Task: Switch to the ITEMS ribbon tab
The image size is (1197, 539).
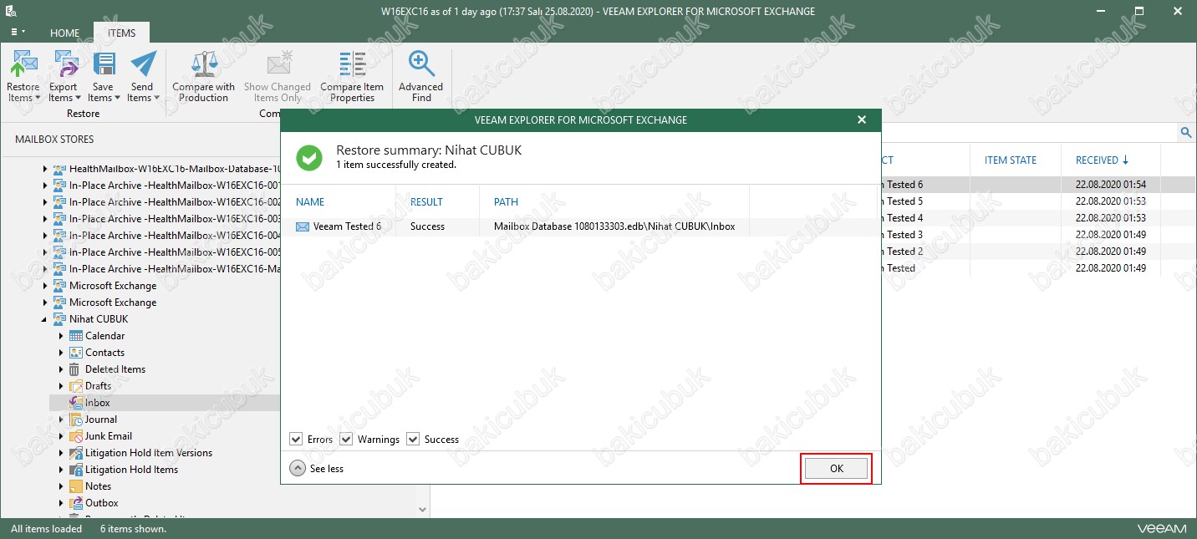Action: click(x=122, y=33)
